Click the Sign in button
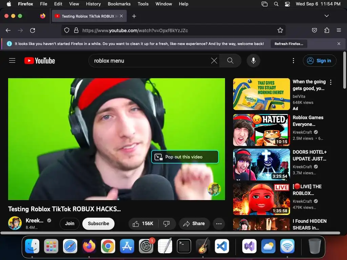This screenshot has height=260, width=347. tap(320, 61)
